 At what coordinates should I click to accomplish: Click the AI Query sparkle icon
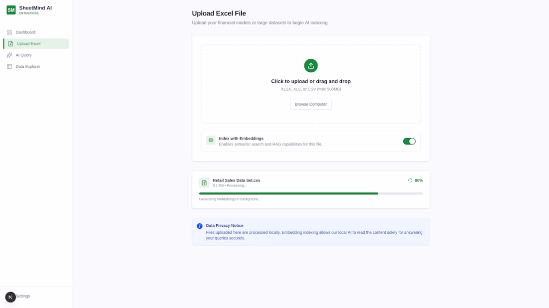pos(9,55)
